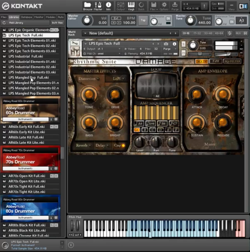
Task: Open Options gear icon
Action: tap(164, 6)
